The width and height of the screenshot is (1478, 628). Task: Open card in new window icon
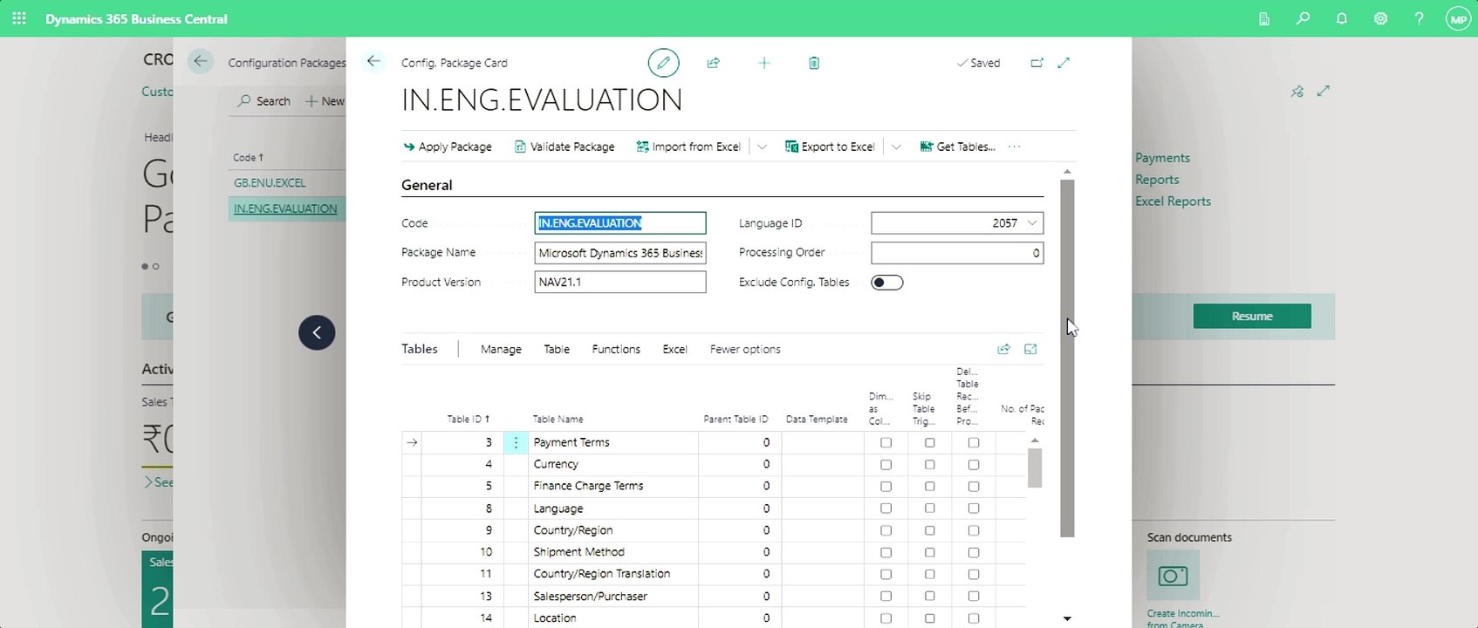1037,63
